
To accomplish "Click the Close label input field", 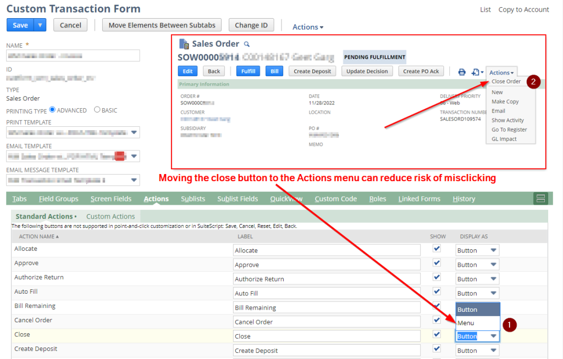I will (327, 336).
